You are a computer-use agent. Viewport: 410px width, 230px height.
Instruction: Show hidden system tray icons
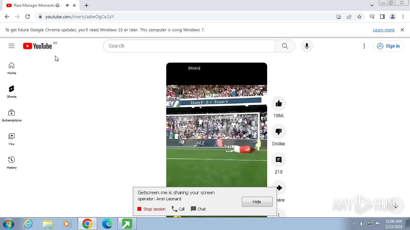pos(354,224)
